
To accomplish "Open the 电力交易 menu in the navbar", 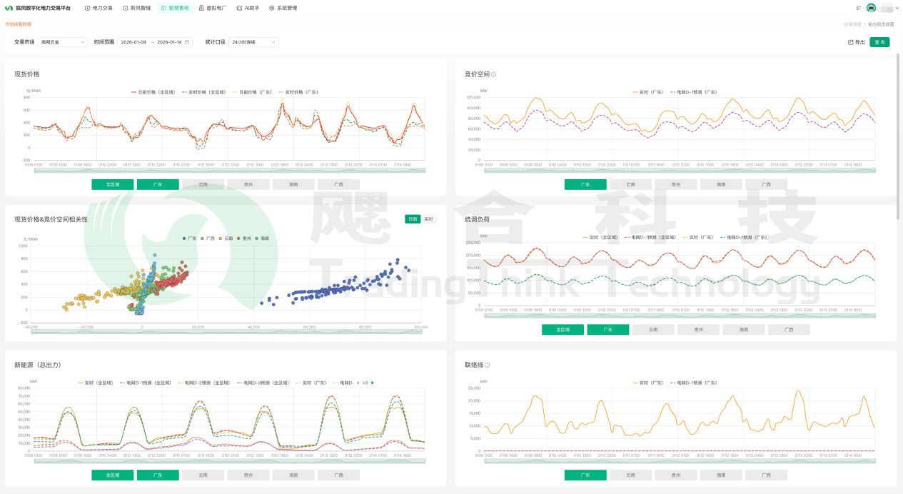I will click(99, 8).
